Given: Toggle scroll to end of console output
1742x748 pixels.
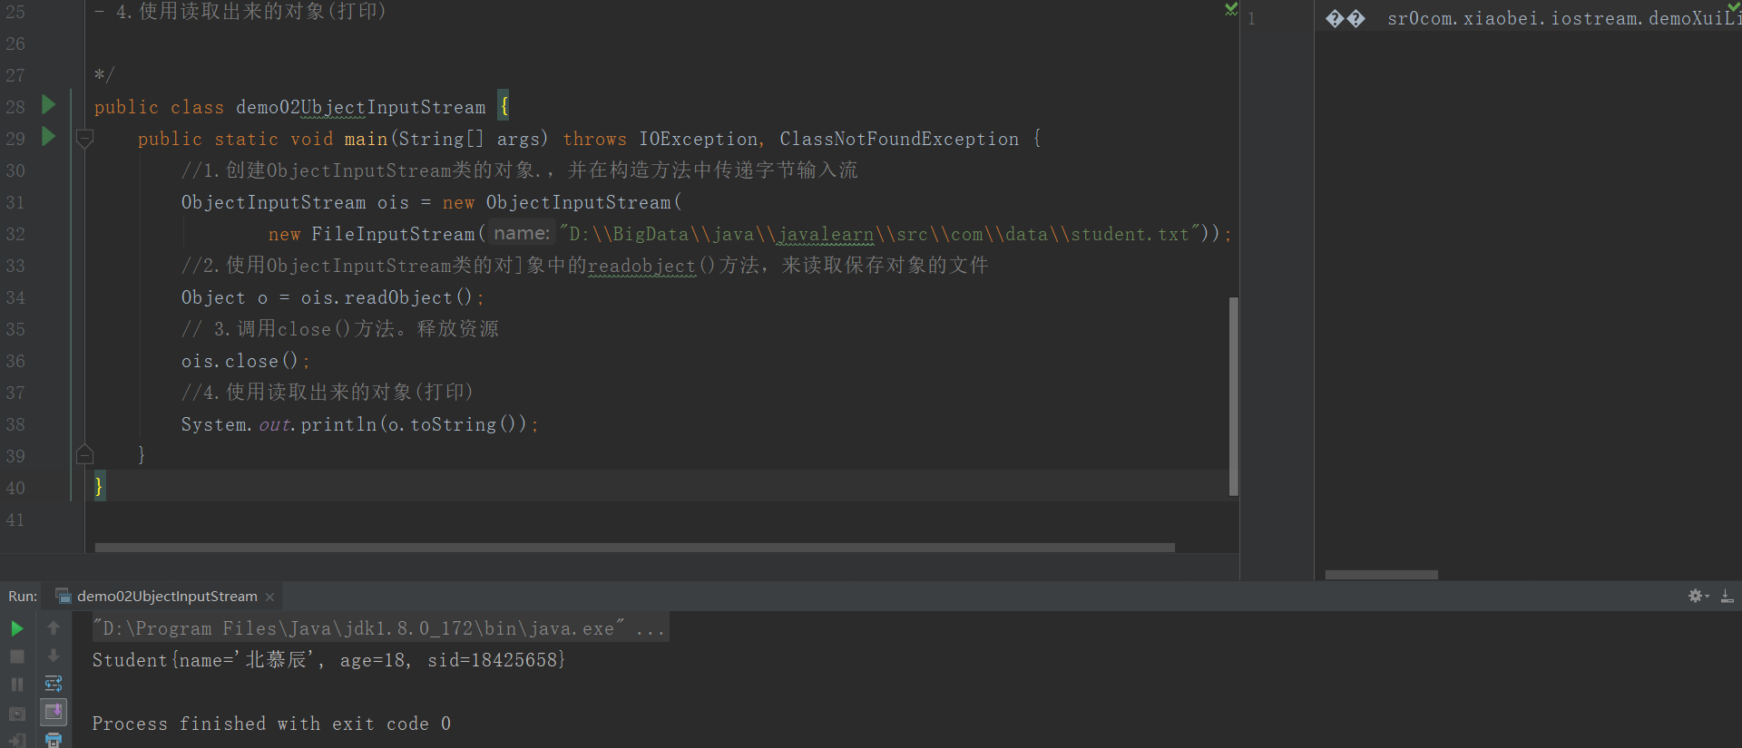Looking at the screenshot, I should tap(54, 712).
